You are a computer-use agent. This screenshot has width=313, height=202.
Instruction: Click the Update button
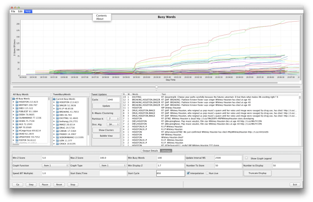click(x=106, y=106)
